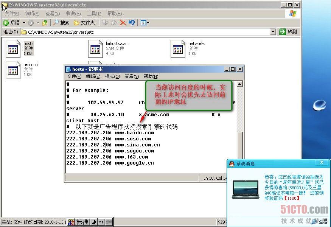331x227 pixels.
Task: Select the lmhosts.sam file icon
Action: click(x=95, y=49)
